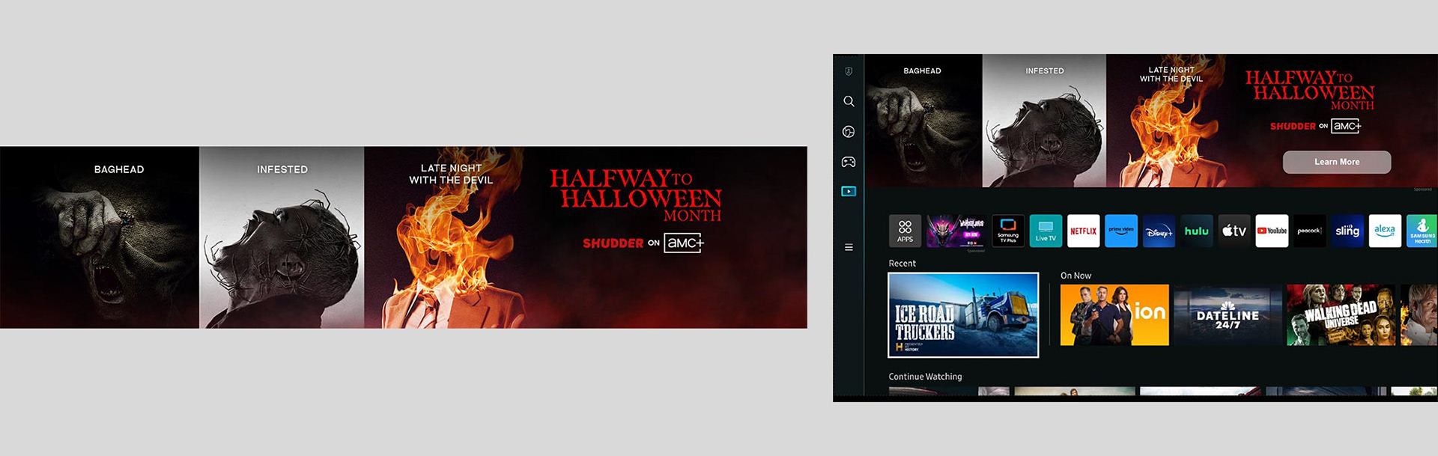Click the Baghead poster in TV banner
Image resolution: width=1438 pixels, height=456 pixels.
tap(923, 121)
